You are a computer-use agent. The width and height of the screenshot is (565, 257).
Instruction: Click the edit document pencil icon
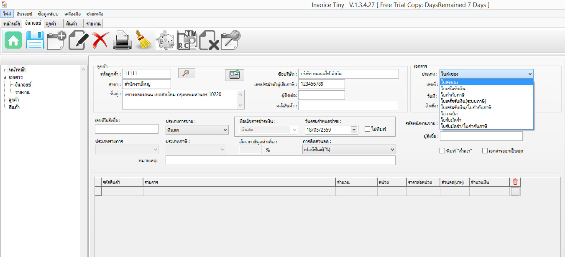click(78, 41)
